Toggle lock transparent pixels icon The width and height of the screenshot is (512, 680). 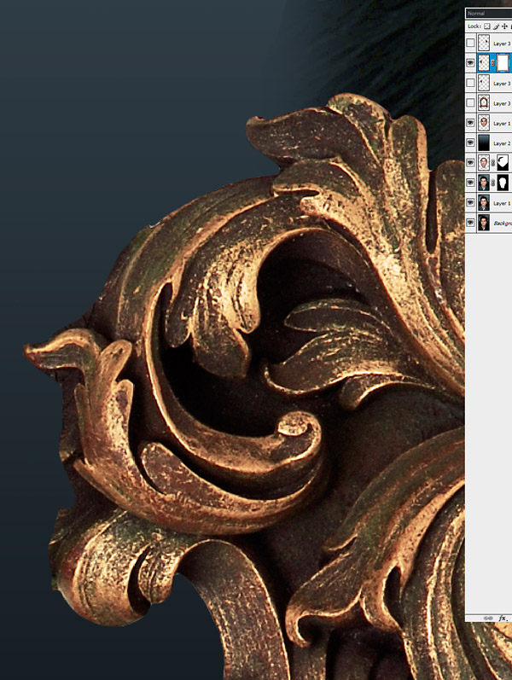487,26
